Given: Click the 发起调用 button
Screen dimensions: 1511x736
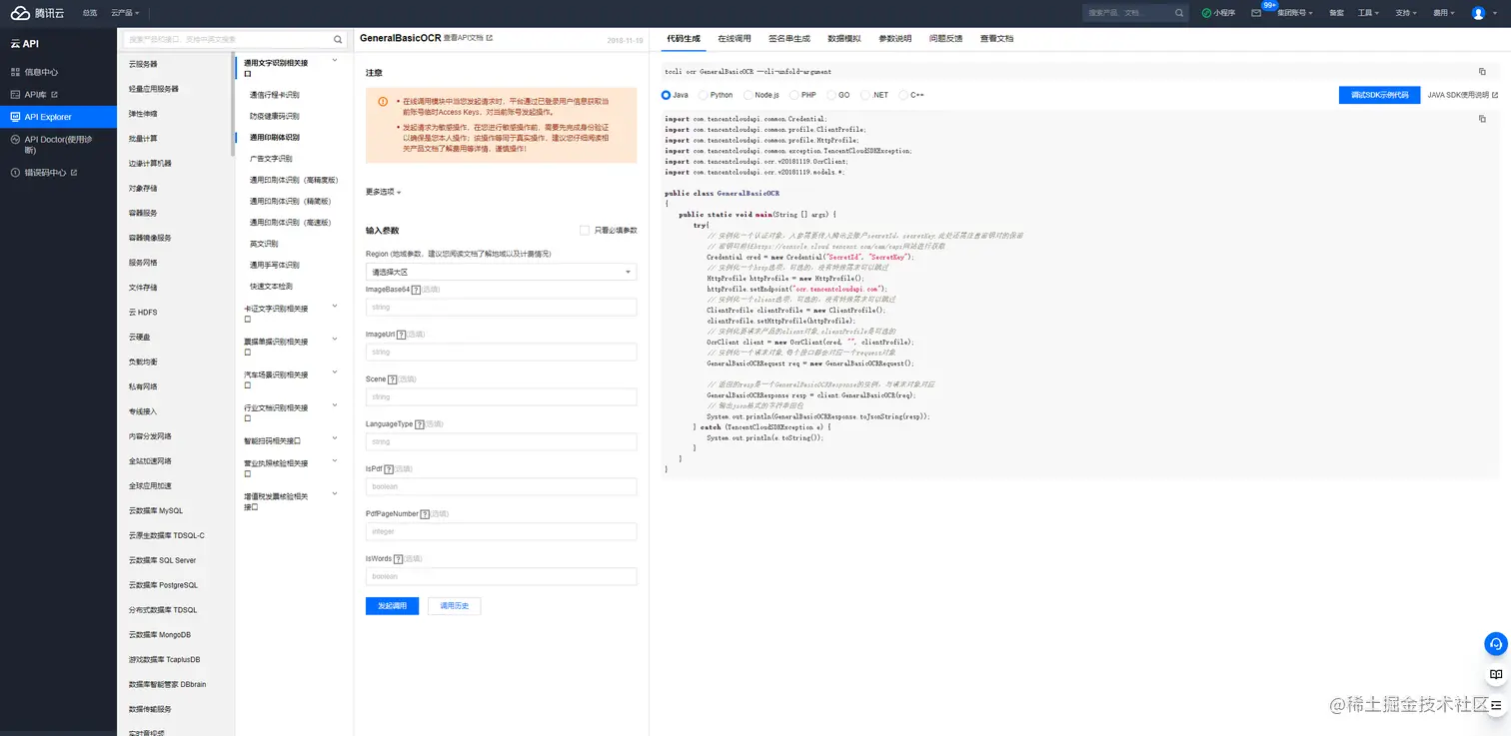Looking at the screenshot, I should coord(392,606).
